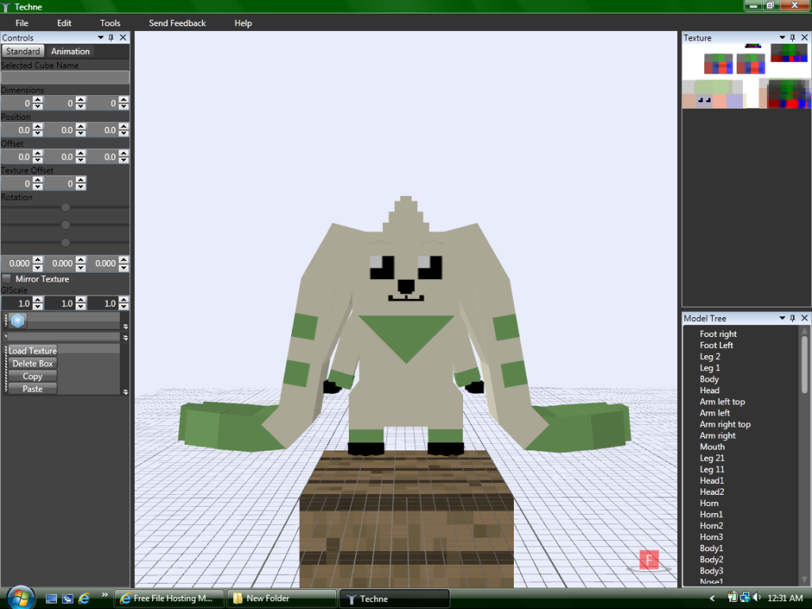Select Body2 in Model Tree
The height and width of the screenshot is (609, 812).
pyautogui.click(x=711, y=560)
